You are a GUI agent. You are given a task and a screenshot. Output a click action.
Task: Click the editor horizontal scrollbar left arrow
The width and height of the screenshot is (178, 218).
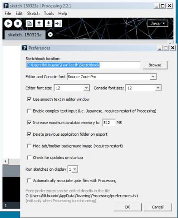[x=5, y=161]
